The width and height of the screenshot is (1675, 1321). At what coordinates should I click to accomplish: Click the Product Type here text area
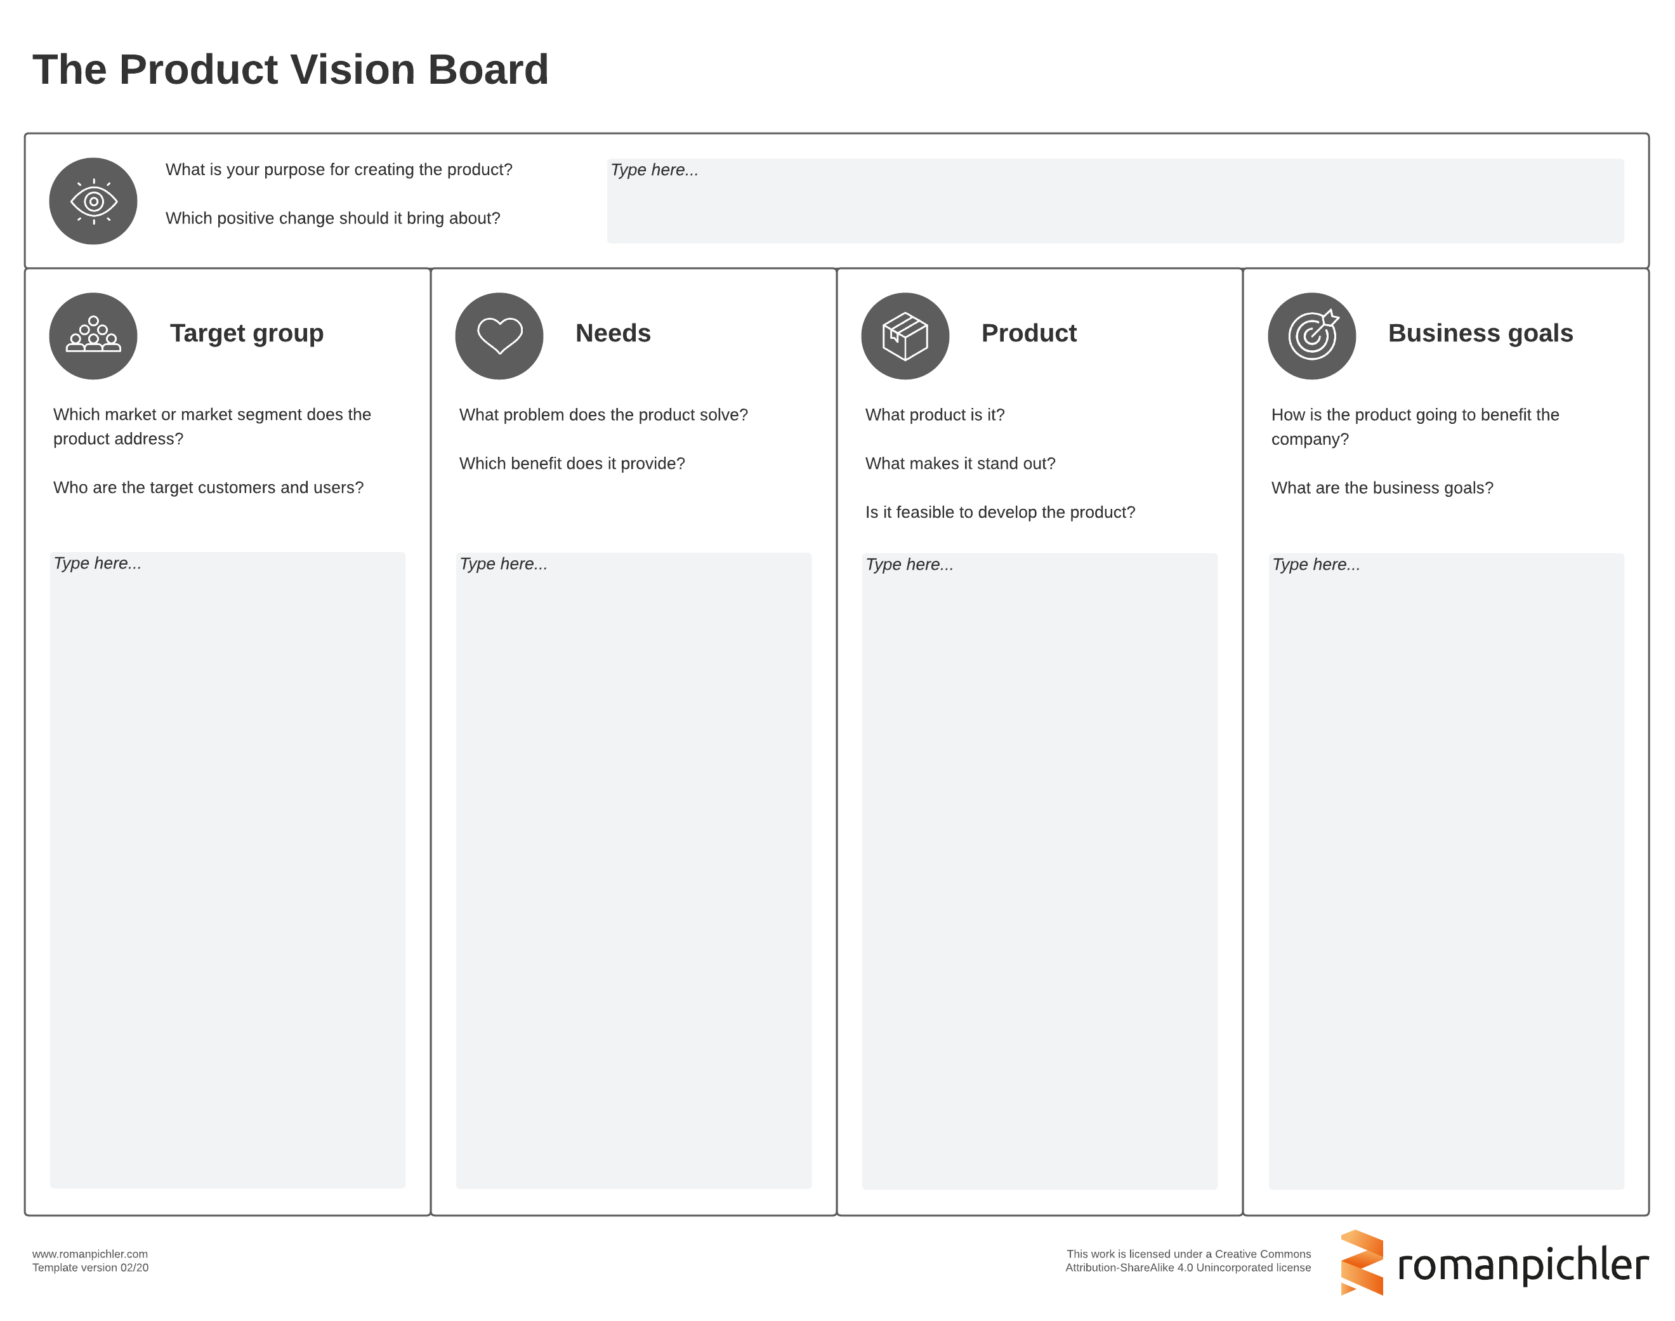(1039, 870)
